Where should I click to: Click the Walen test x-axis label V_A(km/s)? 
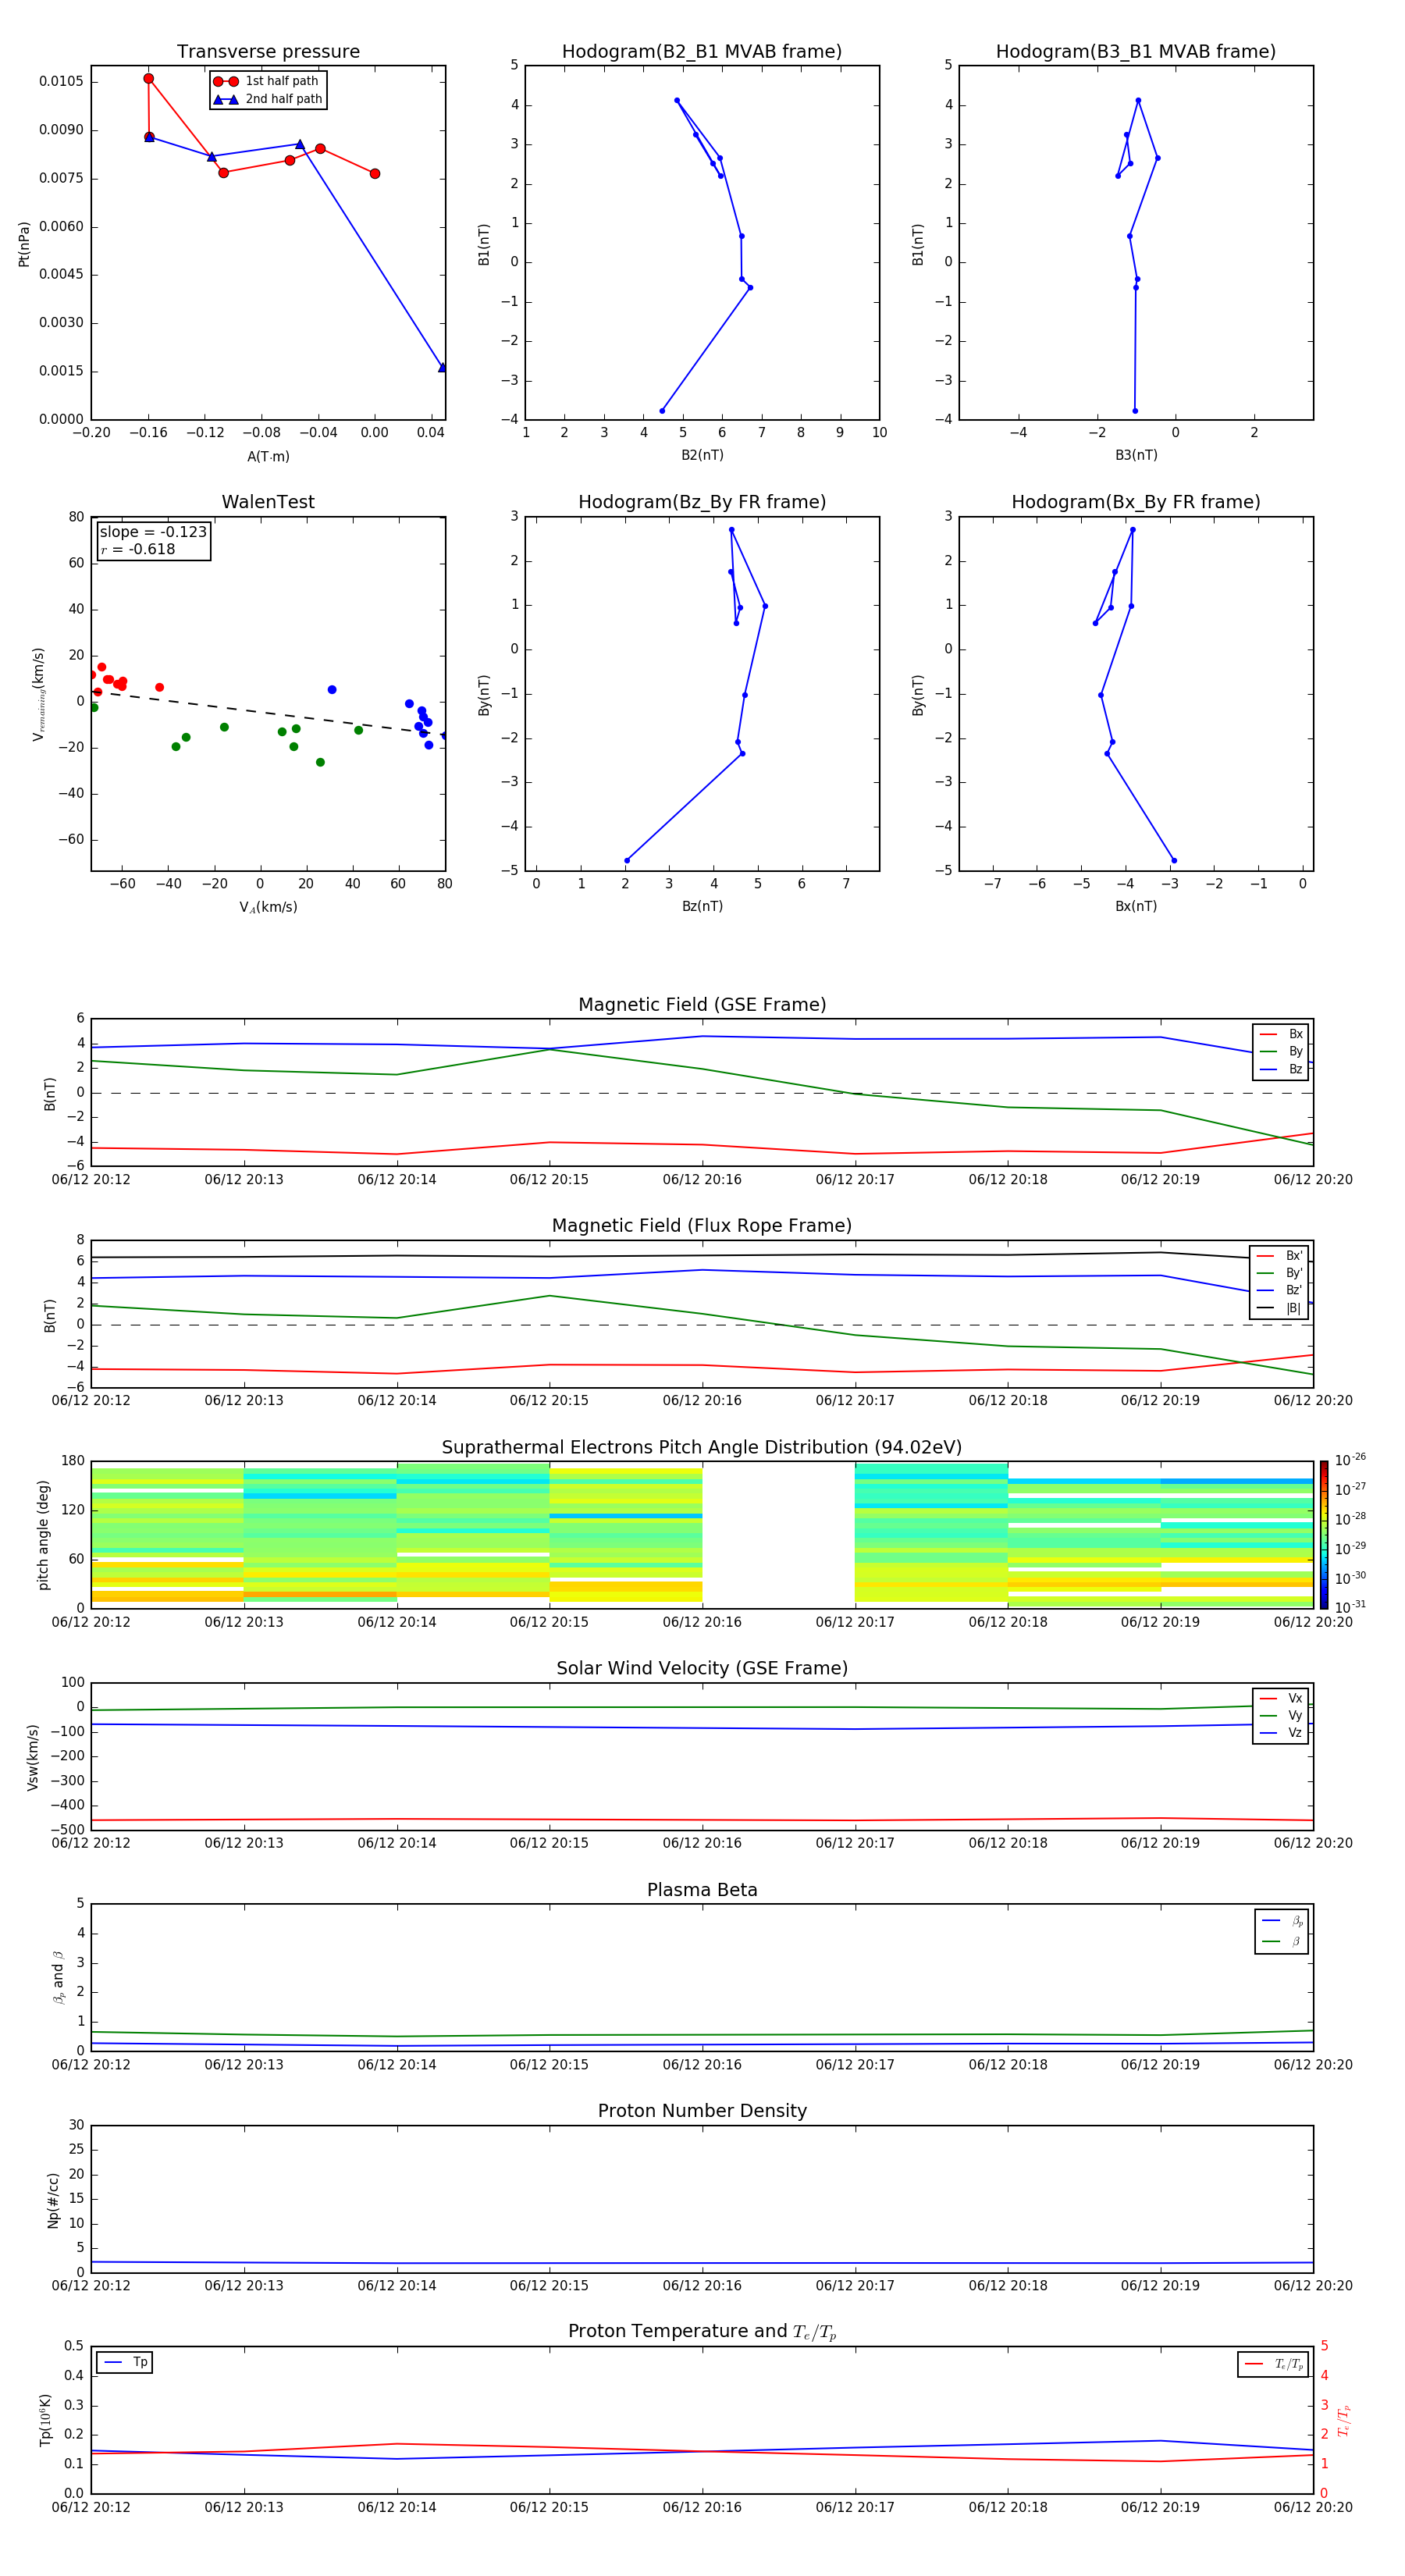click(x=268, y=908)
